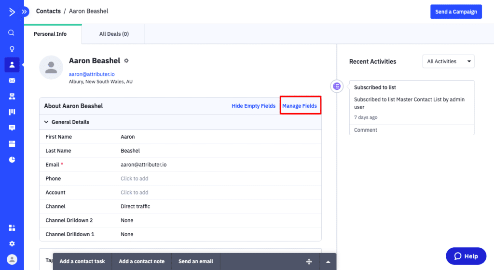Open Settings gear icon in sidebar
The image size is (494, 270).
[x=12, y=243]
